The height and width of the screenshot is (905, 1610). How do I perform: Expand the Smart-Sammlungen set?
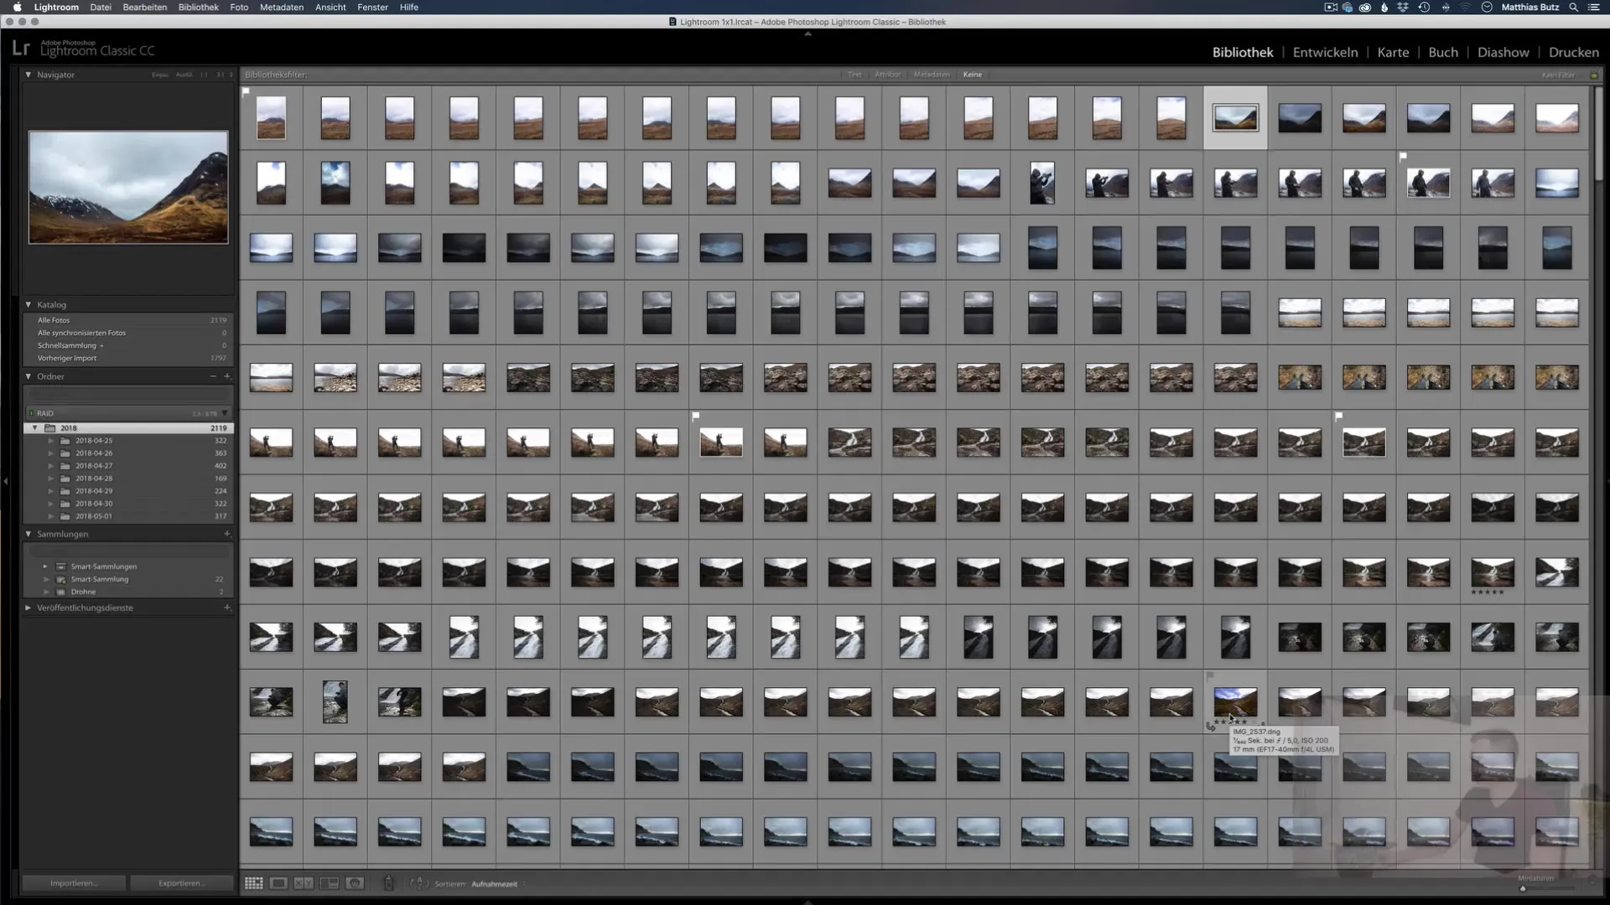[45, 566]
